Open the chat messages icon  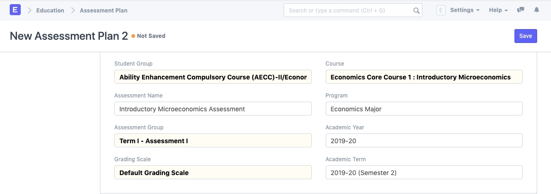520,10
